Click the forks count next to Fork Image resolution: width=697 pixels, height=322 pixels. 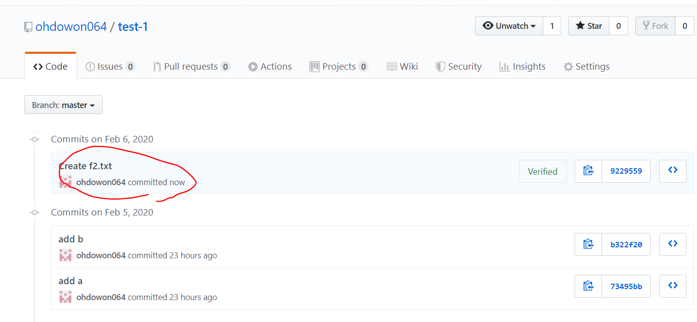(x=685, y=26)
